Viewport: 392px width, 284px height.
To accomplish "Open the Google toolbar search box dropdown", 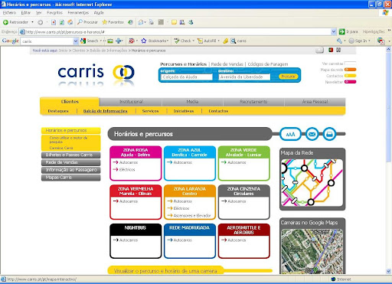I will [x=76, y=41].
